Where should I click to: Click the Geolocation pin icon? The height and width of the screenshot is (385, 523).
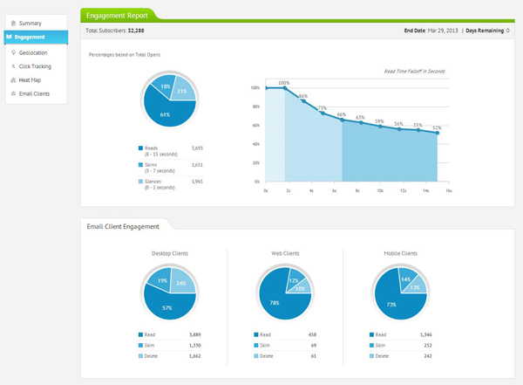pos(13,52)
